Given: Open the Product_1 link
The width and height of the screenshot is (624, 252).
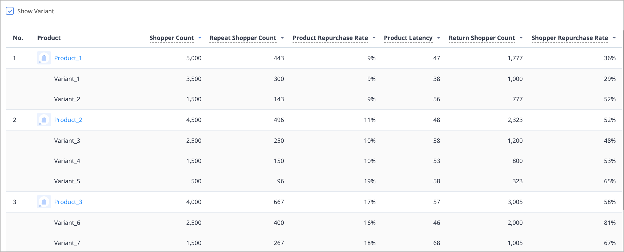Looking at the screenshot, I should (68, 58).
